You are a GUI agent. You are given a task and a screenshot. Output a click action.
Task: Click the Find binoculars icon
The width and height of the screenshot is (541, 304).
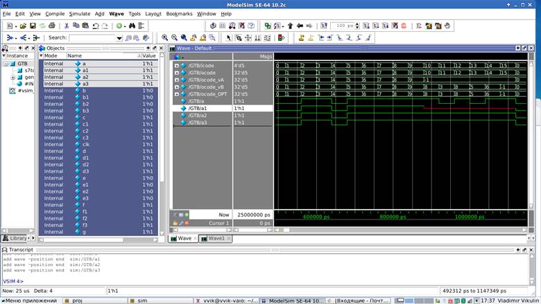coord(132,26)
